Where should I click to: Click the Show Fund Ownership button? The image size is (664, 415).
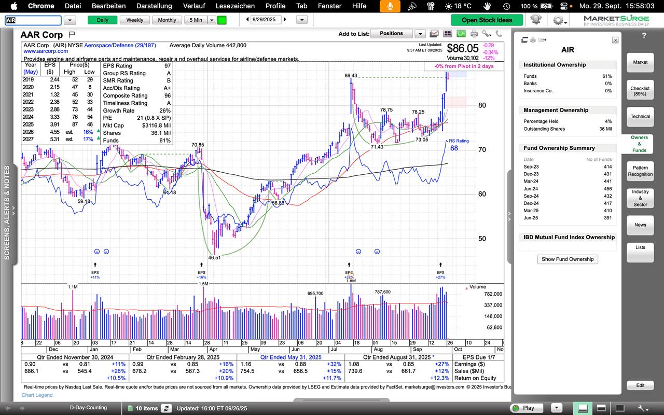(568, 259)
